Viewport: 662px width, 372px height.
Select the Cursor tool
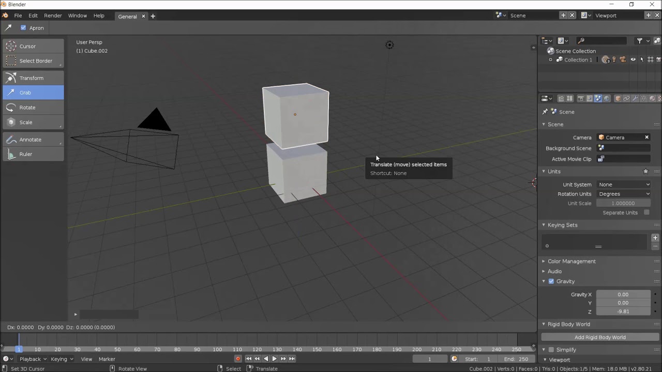point(34,46)
